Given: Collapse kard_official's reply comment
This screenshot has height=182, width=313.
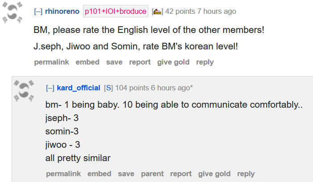Looking at the screenshot, I should coord(50,88).
